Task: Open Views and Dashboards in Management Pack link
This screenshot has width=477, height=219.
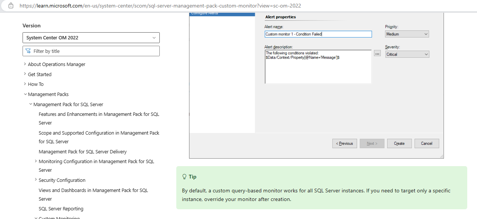Action: coord(93,195)
